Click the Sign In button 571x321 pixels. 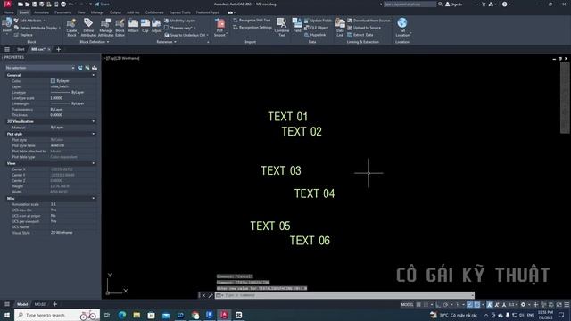pyautogui.click(x=454, y=4)
